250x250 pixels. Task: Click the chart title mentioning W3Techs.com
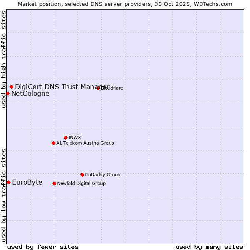pos(125,4)
